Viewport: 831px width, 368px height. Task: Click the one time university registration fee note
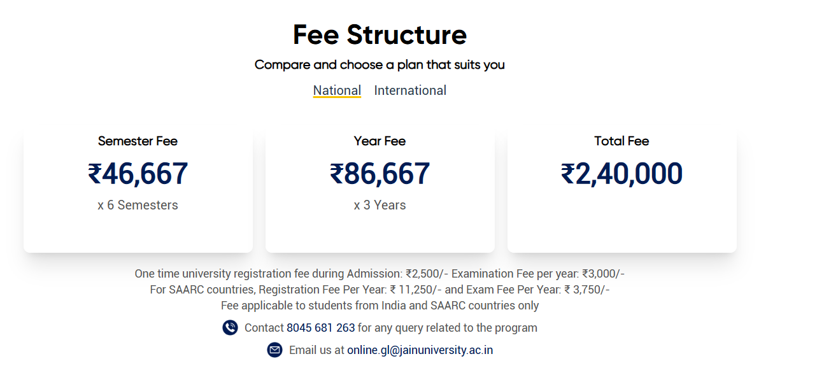(380, 274)
